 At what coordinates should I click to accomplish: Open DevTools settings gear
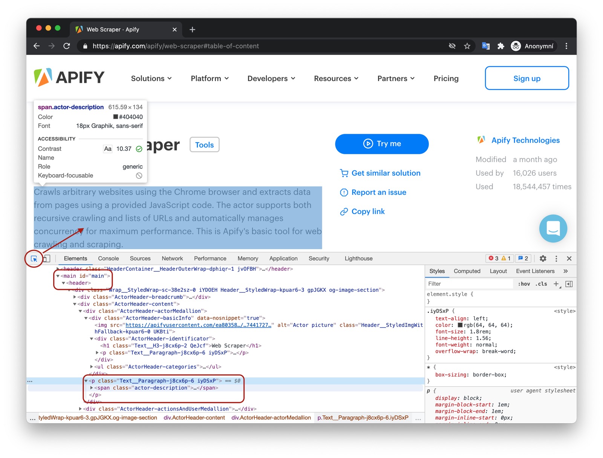tap(543, 259)
